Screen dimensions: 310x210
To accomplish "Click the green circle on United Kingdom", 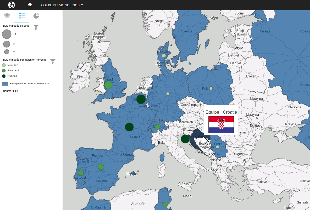I will point(108,85).
